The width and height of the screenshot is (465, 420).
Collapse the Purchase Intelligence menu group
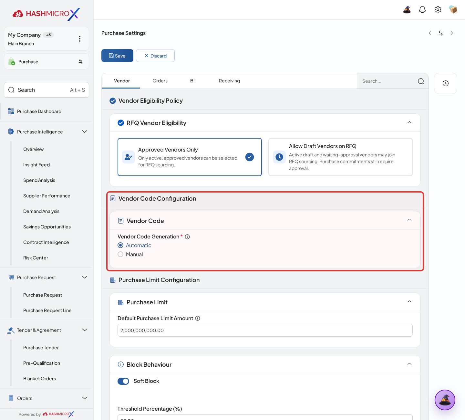coord(85,131)
